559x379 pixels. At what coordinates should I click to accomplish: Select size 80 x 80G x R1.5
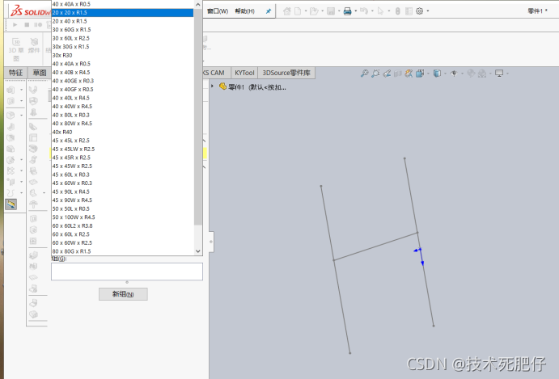pyautogui.click(x=123, y=251)
